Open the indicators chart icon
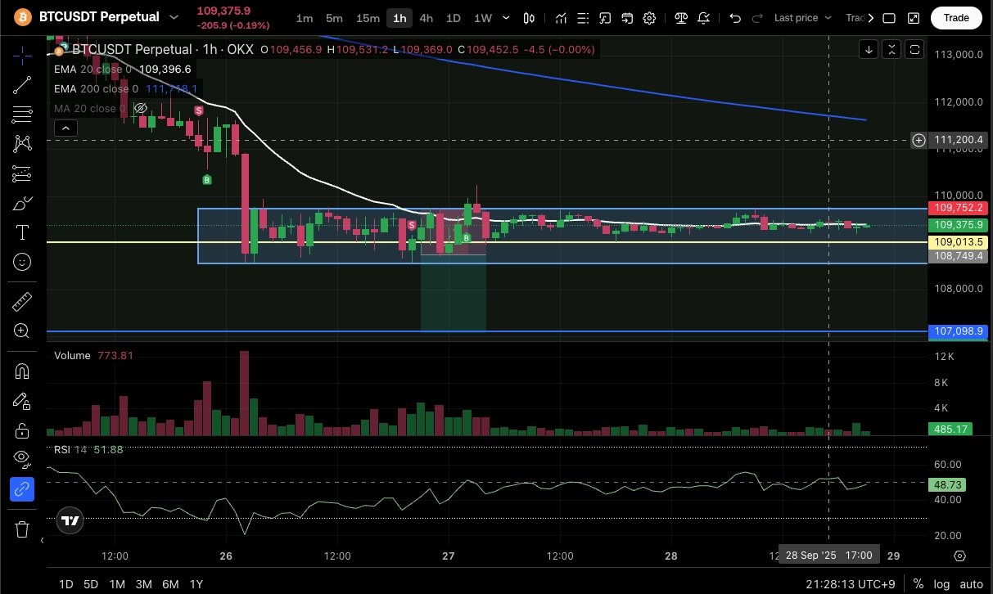 (x=561, y=18)
